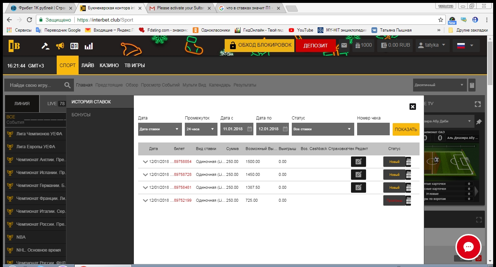Image resolution: width=496 pixels, height=267 pixels.
Task: Open the gavel icon in top header
Action: pos(45,46)
